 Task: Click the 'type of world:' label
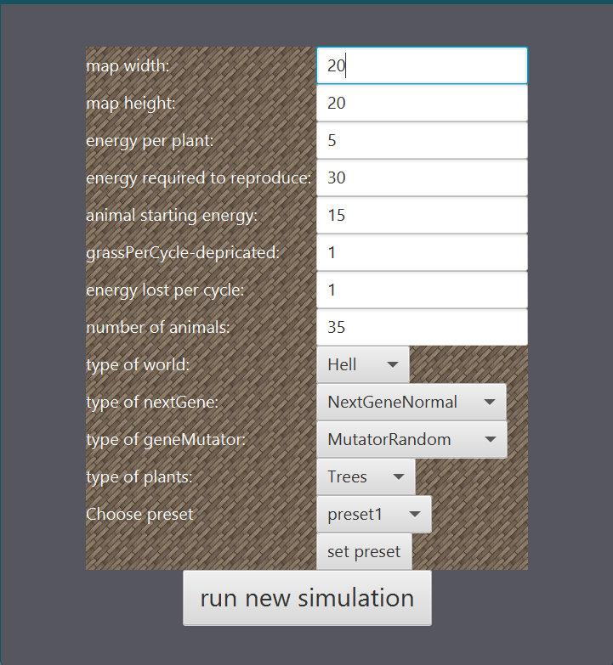pyautogui.click(x=138, y=364)
